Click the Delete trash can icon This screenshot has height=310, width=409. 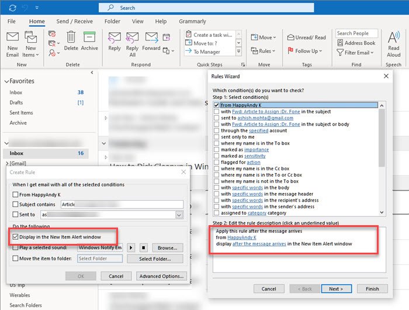(x=71, y=37)
